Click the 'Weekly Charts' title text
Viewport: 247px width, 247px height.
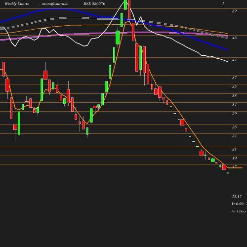17,3
